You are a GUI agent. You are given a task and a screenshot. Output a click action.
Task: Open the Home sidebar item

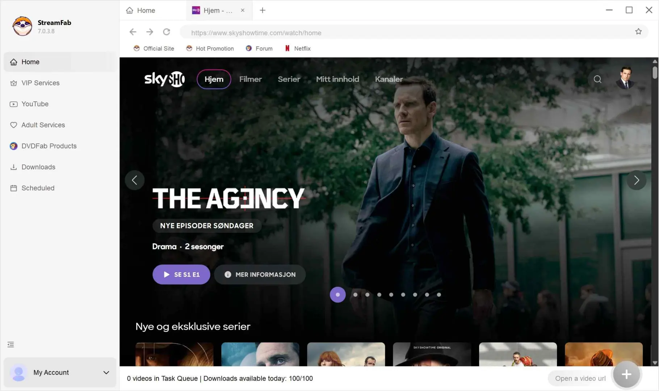(60, 62)
